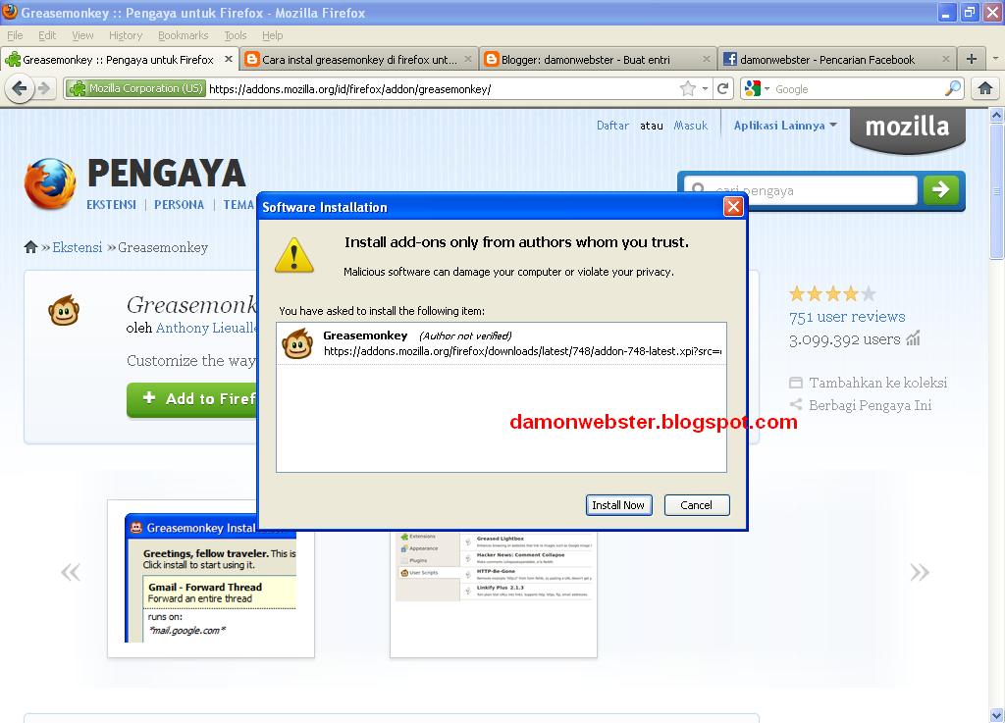Click the home breadcrumb icon
1005x723 pixels.
(30, 247)
